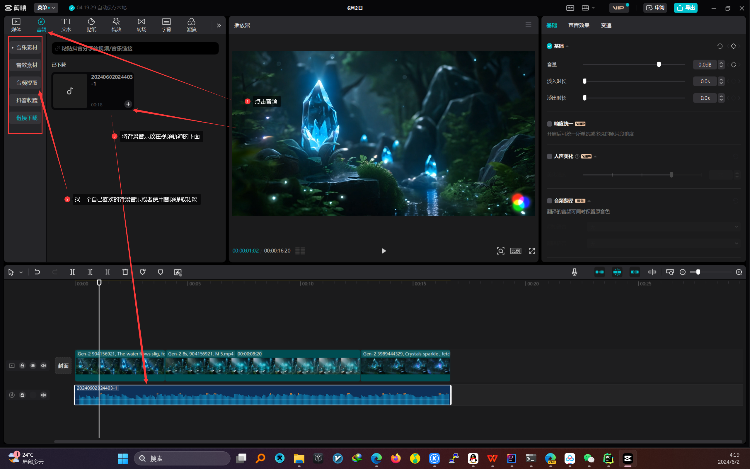Open the 文本 text panel
This screenshot has height=469, width=750.
66,25
